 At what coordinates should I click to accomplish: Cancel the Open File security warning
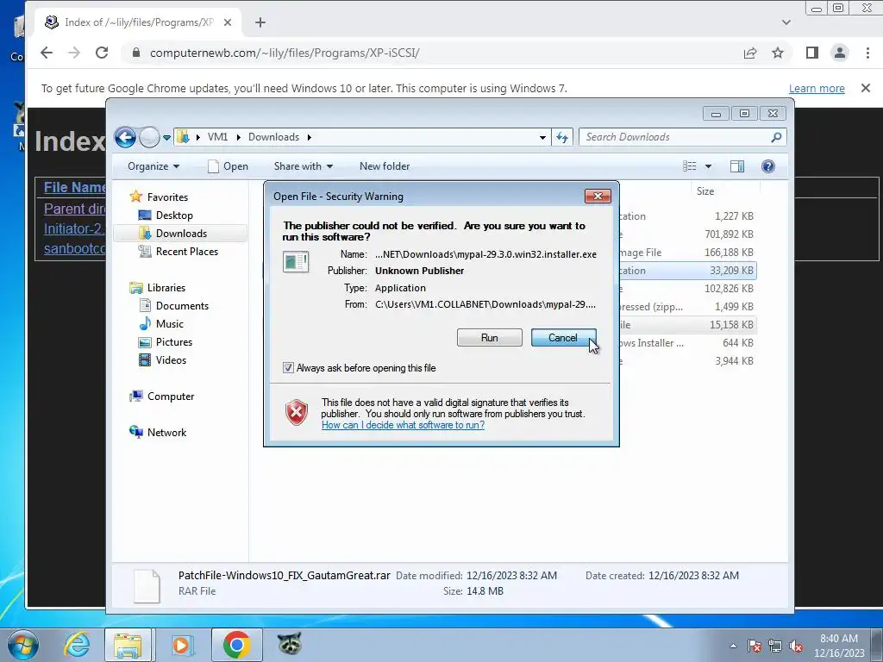[x=563, y=338]
